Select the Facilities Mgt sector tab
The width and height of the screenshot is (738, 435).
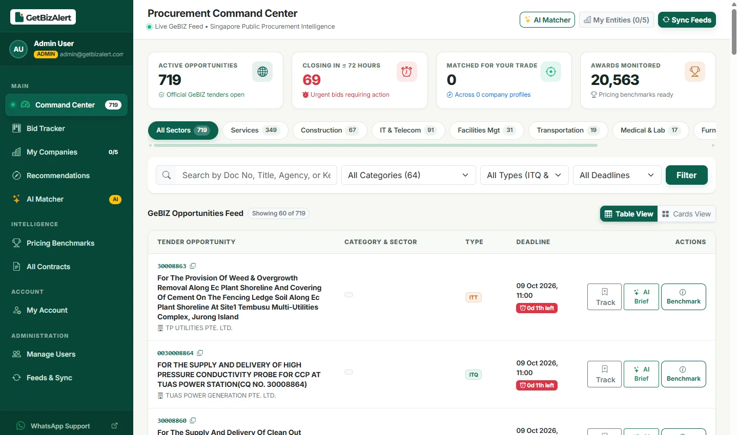(x=486, y=130)
